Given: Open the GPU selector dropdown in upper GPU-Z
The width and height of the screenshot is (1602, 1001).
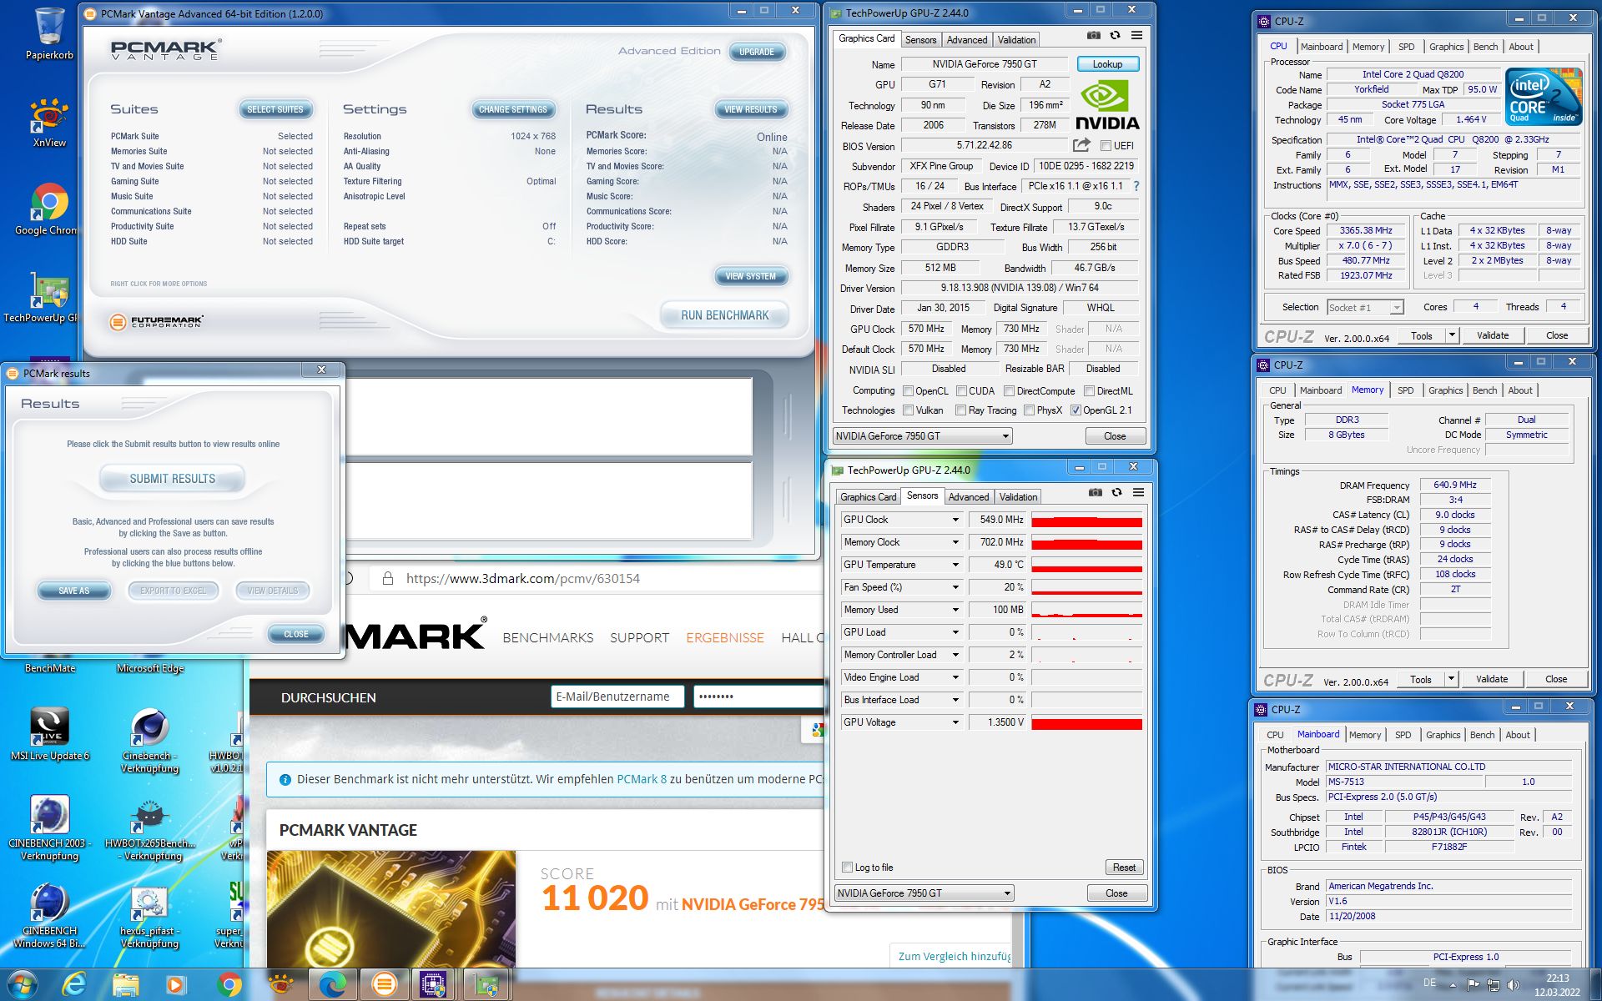Looking at the screenshot, I should point(922,435).
